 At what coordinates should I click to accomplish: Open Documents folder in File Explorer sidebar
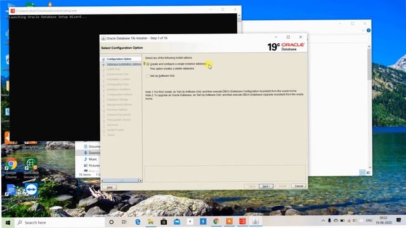[x=92, y=146]
